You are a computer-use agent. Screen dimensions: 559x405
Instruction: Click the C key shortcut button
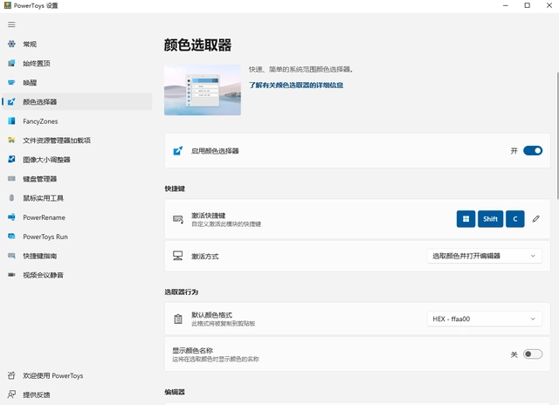click(x=514, y=219)
